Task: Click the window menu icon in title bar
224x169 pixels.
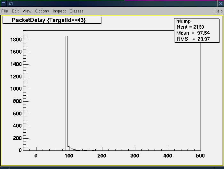Action: pos(4,4)
